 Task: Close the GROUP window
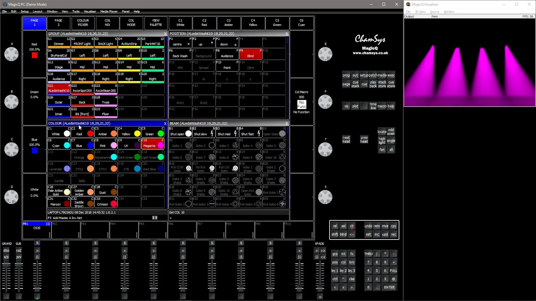tap(165, 33)
